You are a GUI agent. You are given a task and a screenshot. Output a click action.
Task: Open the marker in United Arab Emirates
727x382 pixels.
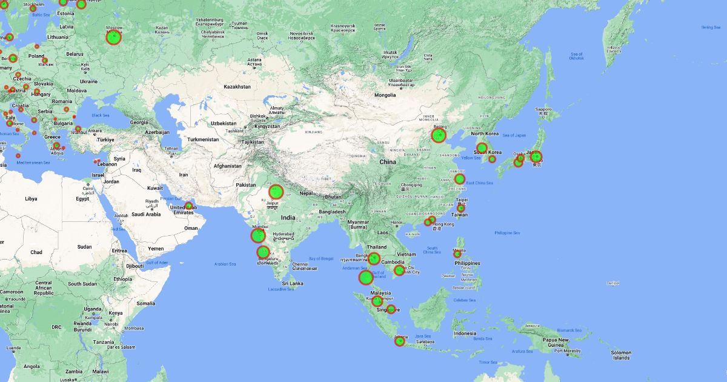point(188,206)
